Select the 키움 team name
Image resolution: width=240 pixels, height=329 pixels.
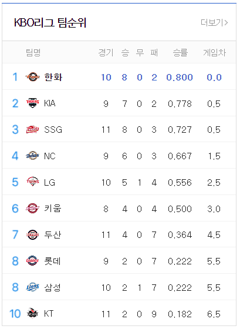53,209
